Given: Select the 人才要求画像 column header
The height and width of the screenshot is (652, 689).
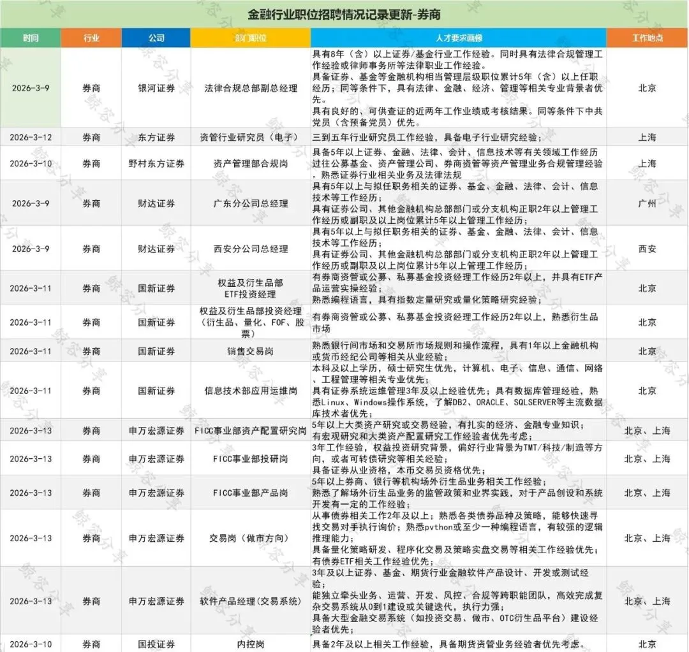Looking at the screenshot, I should coord(458,38).
